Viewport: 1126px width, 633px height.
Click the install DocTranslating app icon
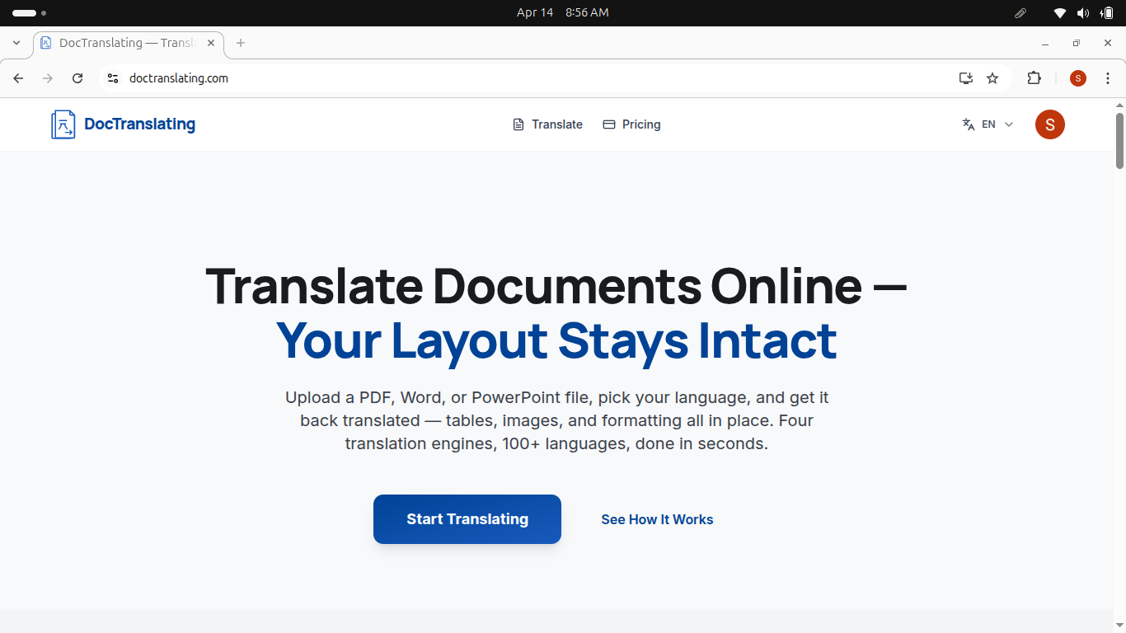pyautogui.click(x=964, y=78)
